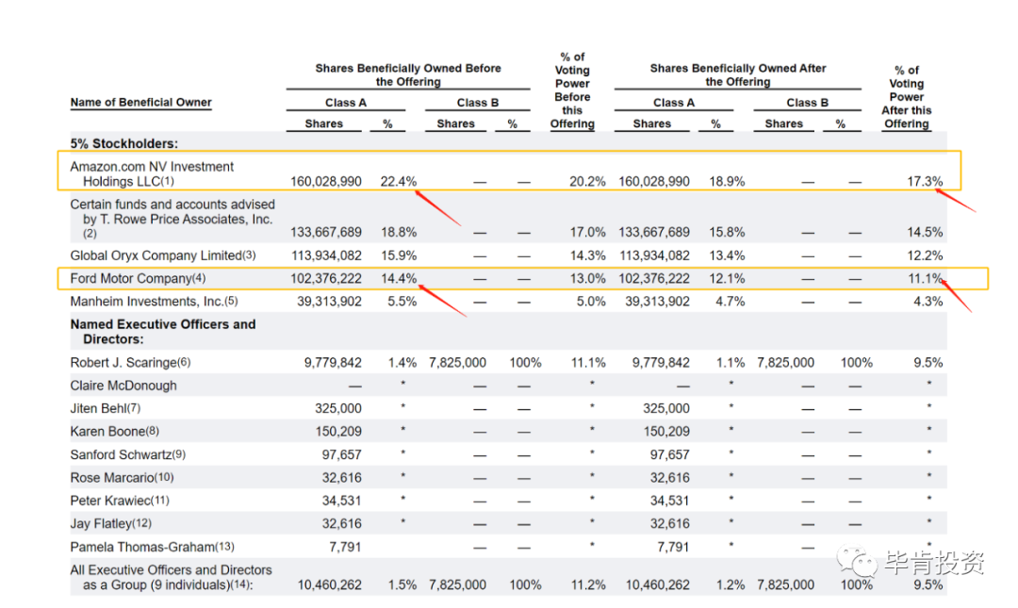Click the WeChat logo watermark icon
This screenshot has width=1018, height=608.
click(x=856, y=561)
